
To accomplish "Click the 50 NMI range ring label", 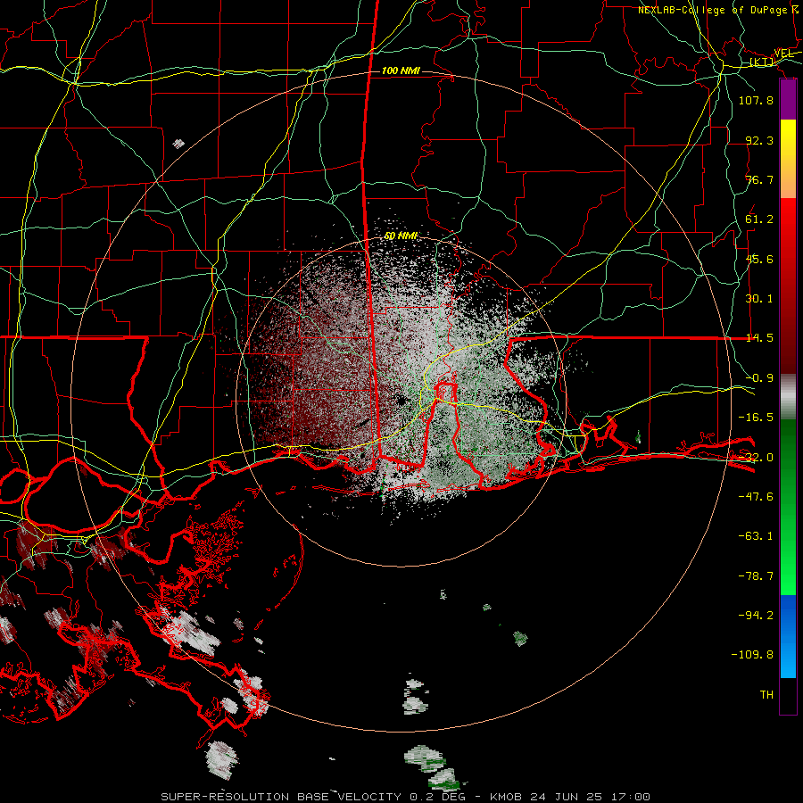I will tap(401, 236).
